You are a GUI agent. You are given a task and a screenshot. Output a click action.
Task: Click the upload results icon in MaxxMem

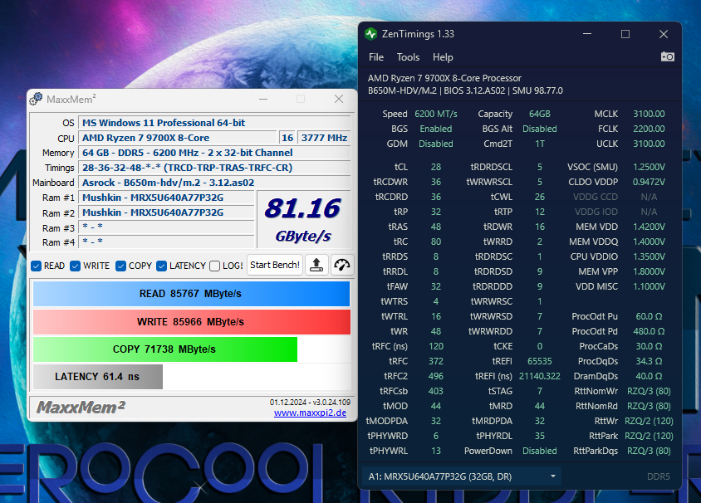[316, 265]
